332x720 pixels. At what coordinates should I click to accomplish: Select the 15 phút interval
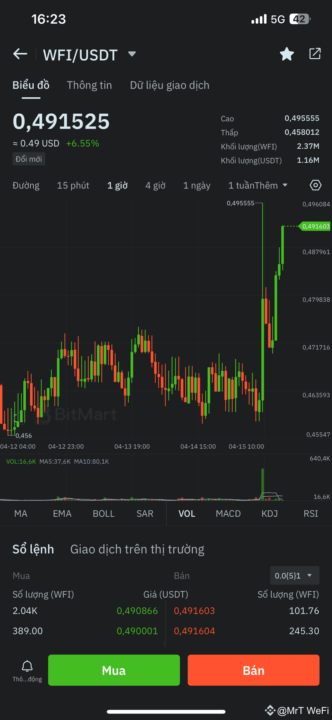[x=73, y=185]
